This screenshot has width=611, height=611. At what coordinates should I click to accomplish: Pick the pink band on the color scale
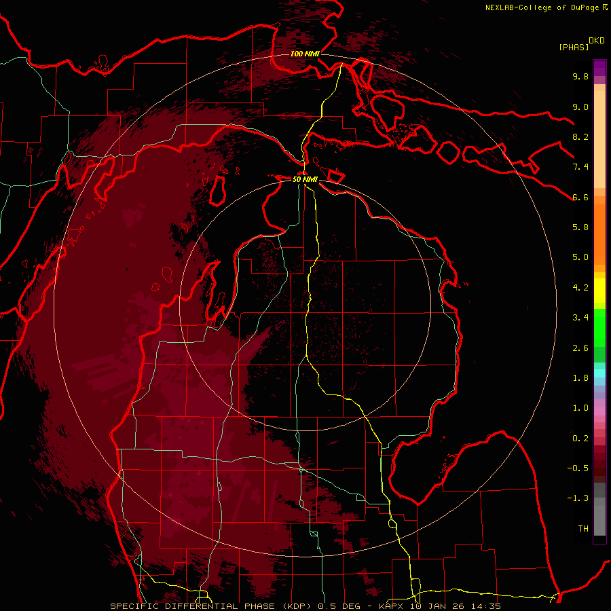599,411
